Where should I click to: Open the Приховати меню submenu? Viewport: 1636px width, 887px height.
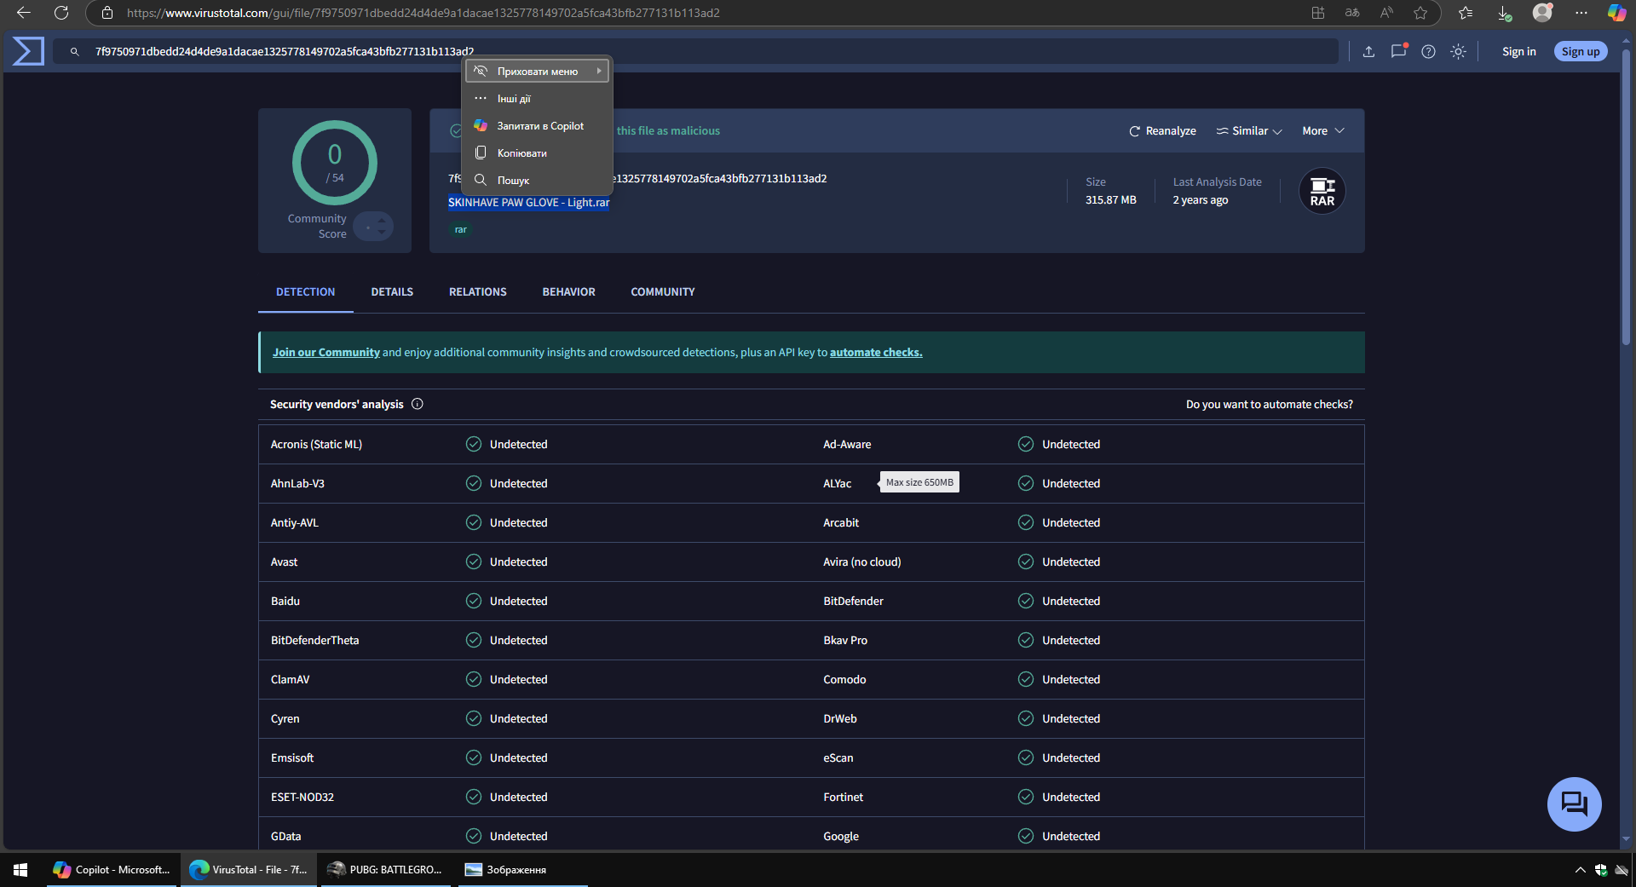(538, 72)
